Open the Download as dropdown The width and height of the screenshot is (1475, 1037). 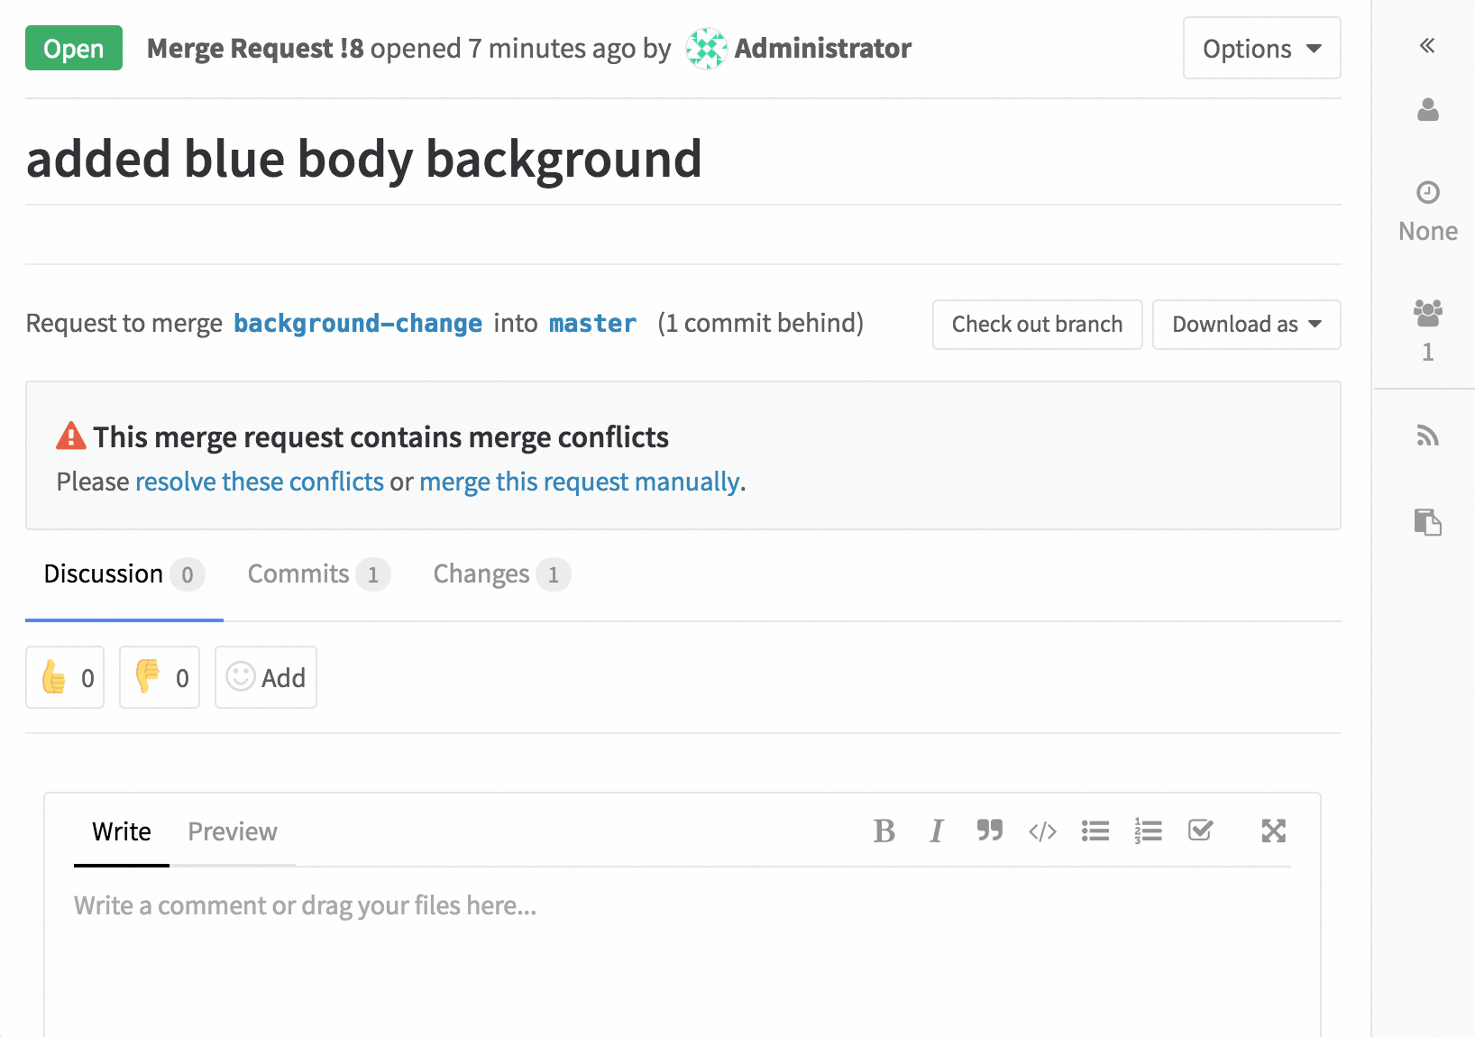1246,324
